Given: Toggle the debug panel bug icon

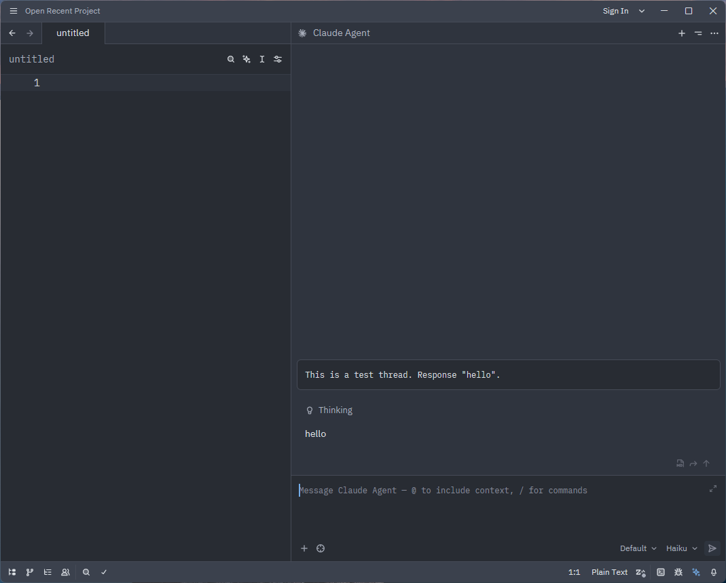Looking at the screenshot, I should tap(678, 572).
